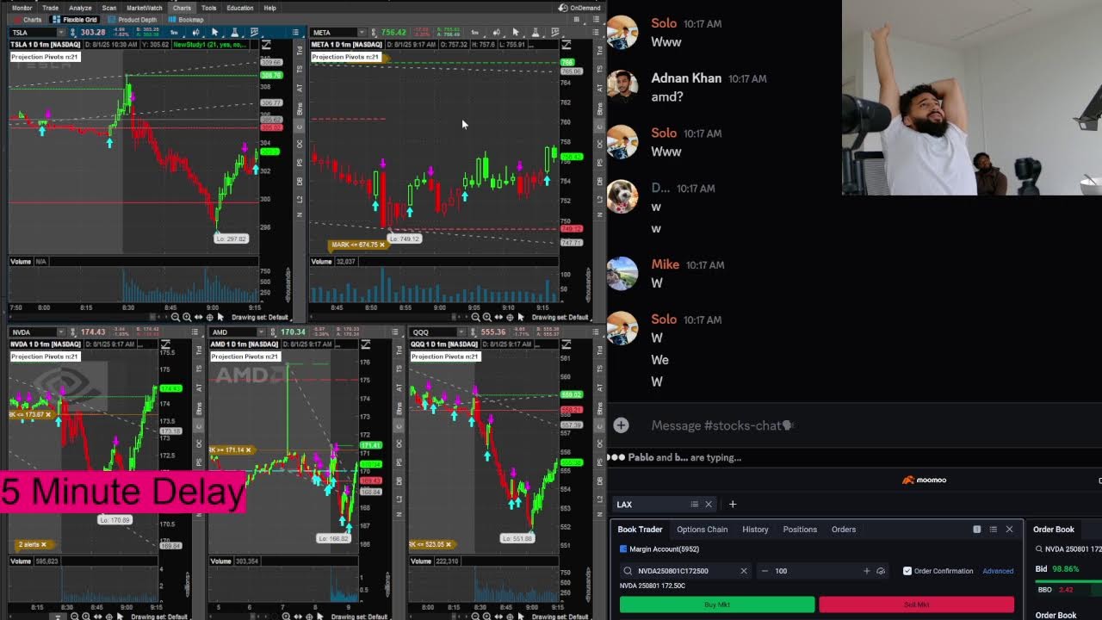Open the studies flask icon on TSLA chart
The image size is (1102, 620).
click(234, 33)
